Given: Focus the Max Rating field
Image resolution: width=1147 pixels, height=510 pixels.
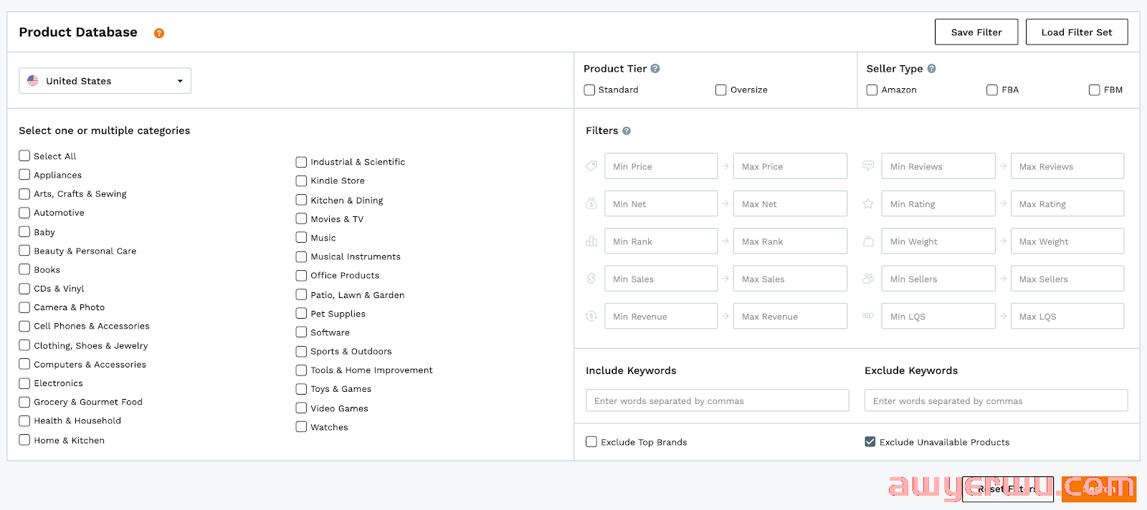Looking at the screenshot, I should pyautogui.click(x=1067, y=203).
